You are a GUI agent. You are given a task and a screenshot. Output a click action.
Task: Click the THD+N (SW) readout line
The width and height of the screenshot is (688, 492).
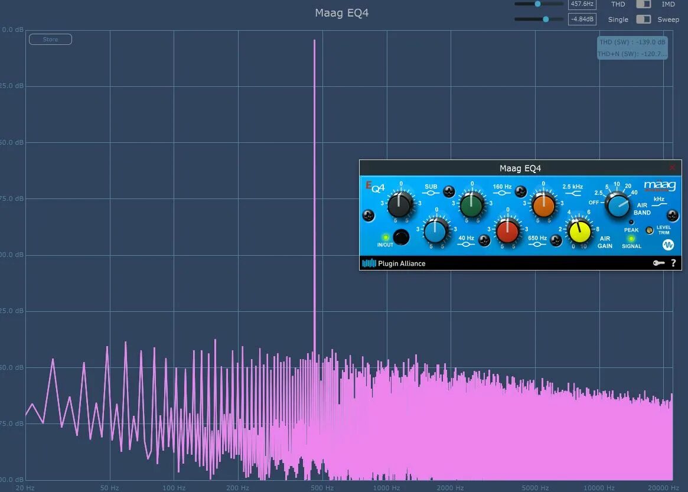pos(632,54)
